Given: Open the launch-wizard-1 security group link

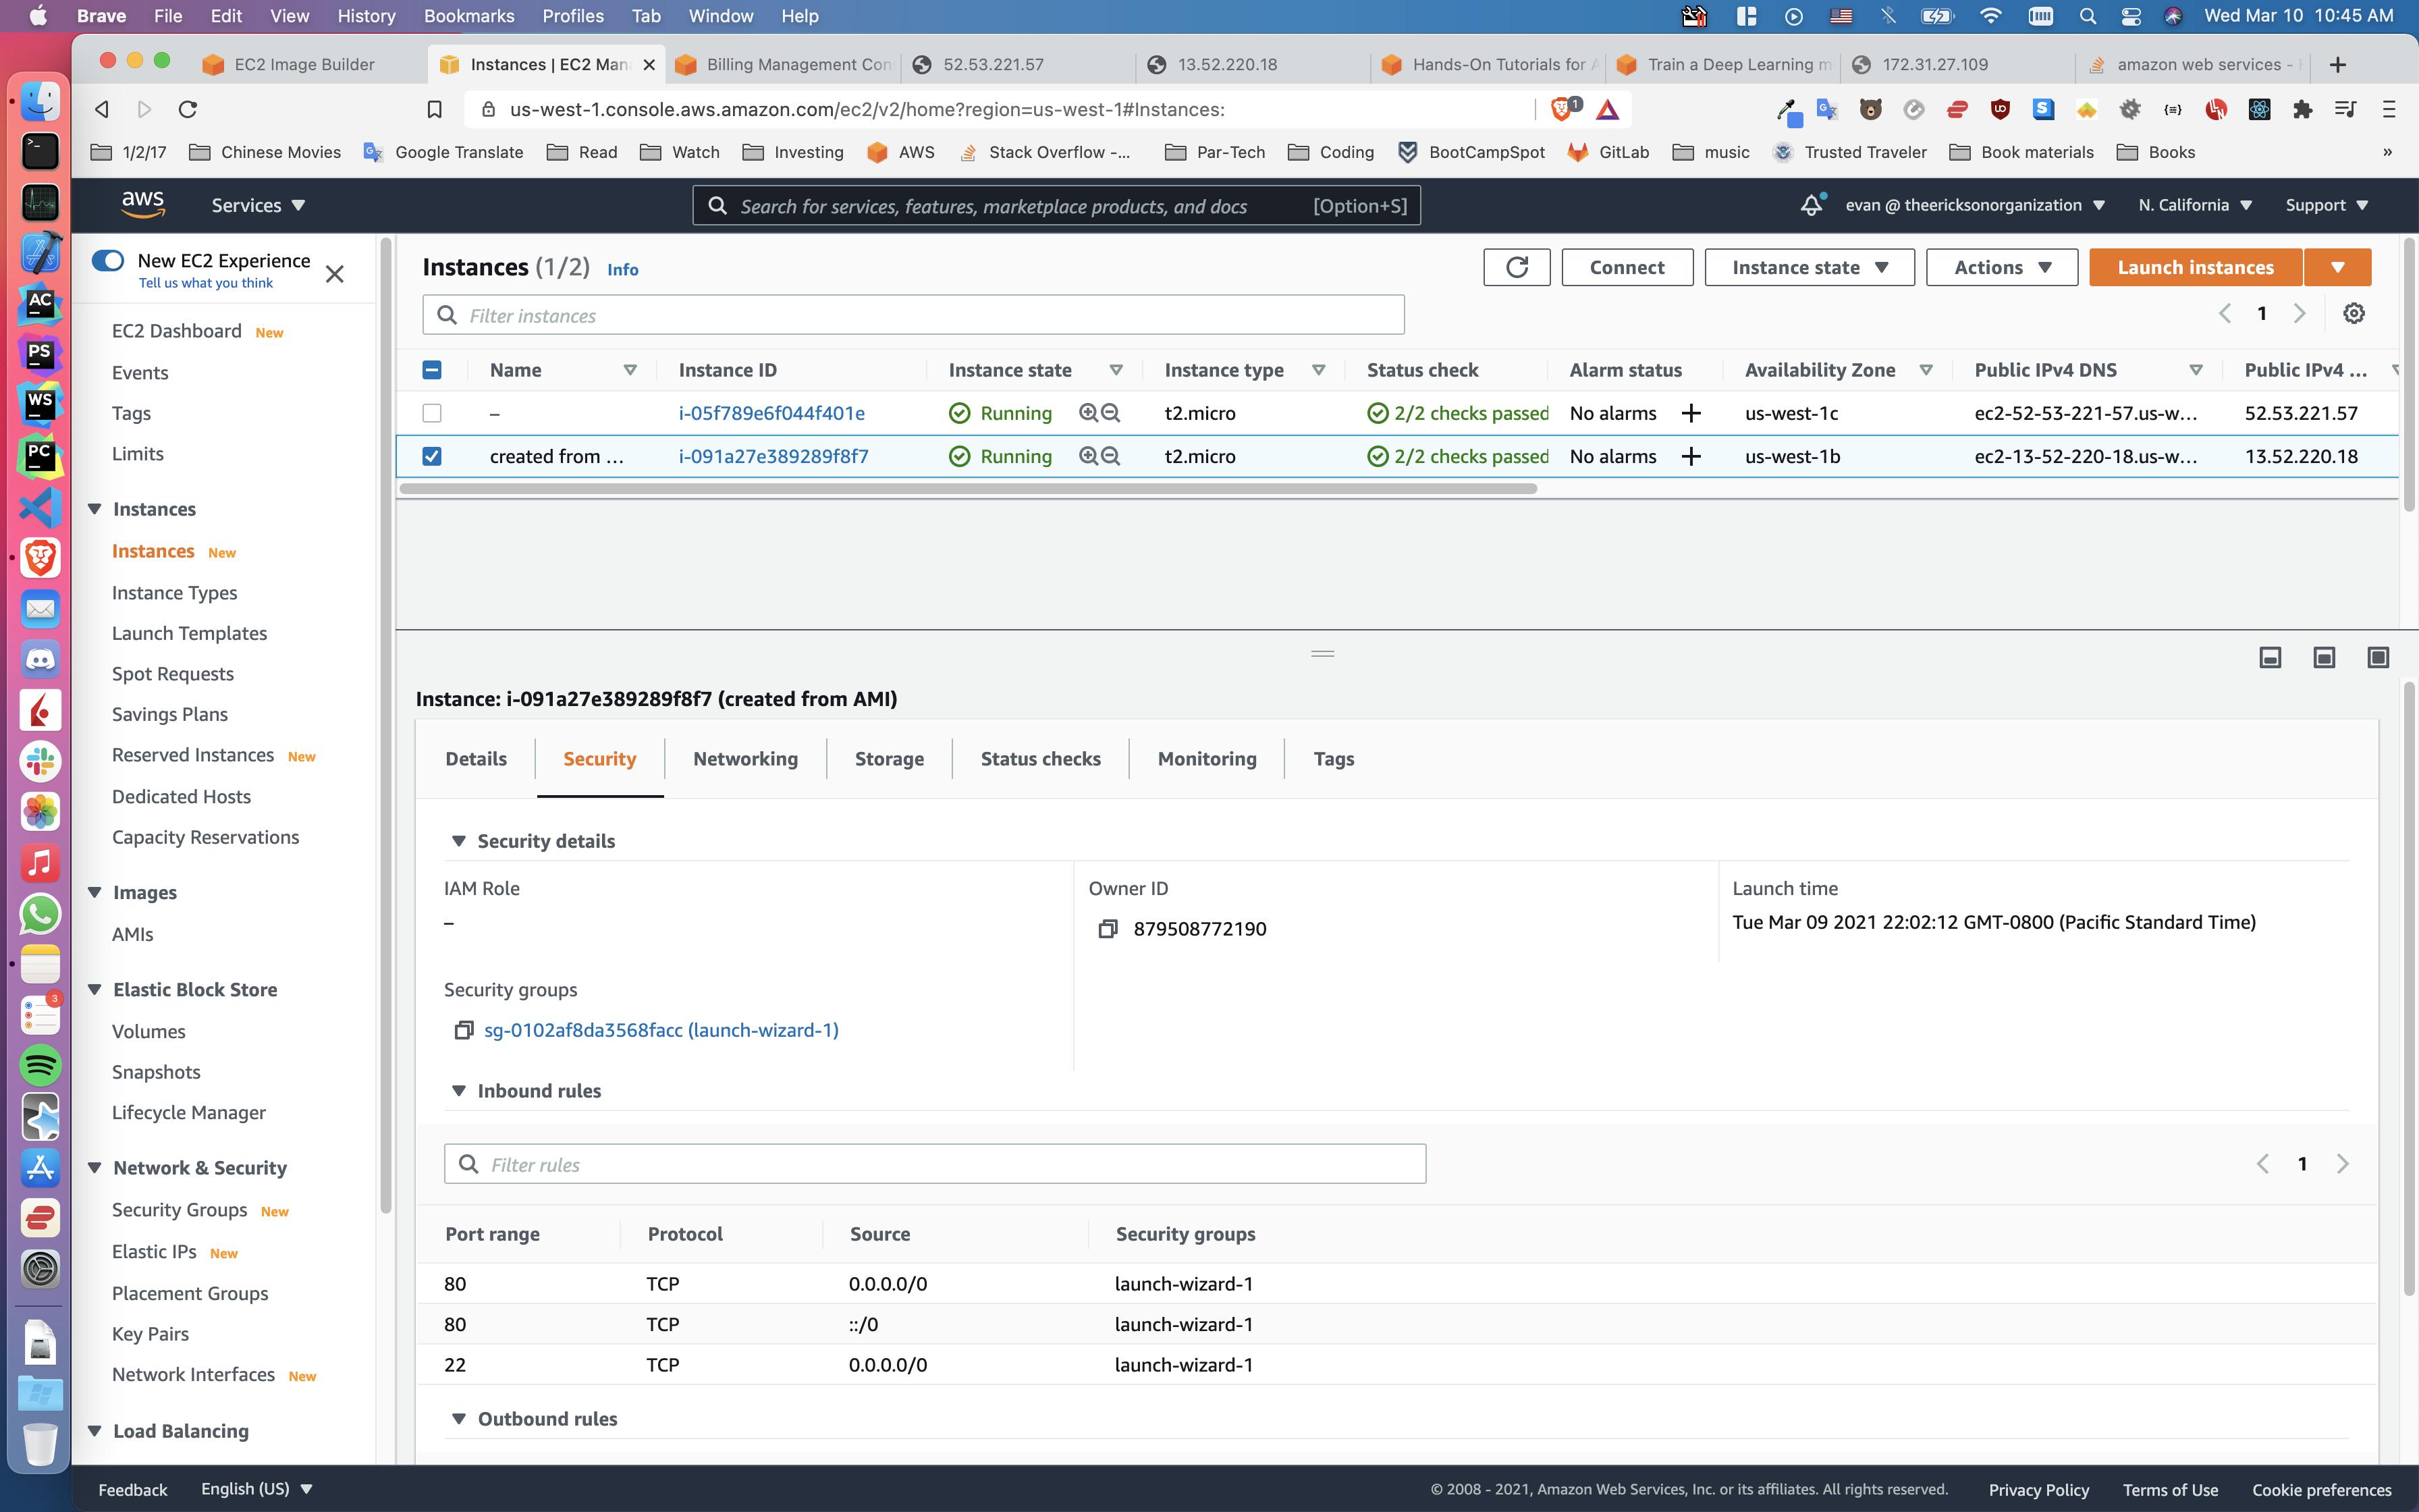Looking at the screenshot, I should point(661,1030).
